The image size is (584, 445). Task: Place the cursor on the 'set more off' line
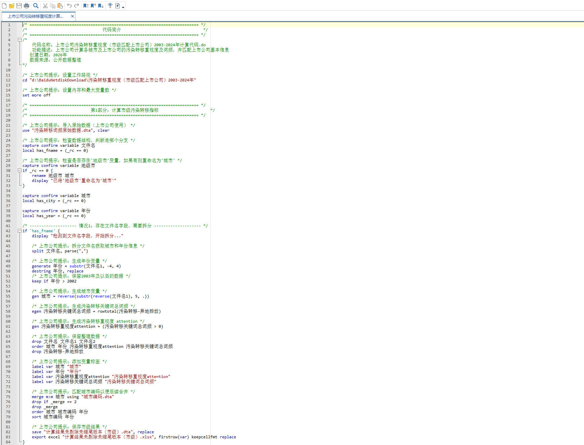(37, 95)
